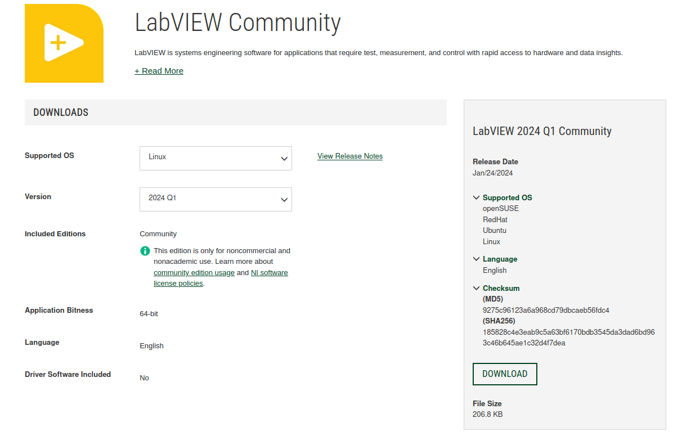
Task: Expand the Read More description link
Action: (x=159, y=71)
